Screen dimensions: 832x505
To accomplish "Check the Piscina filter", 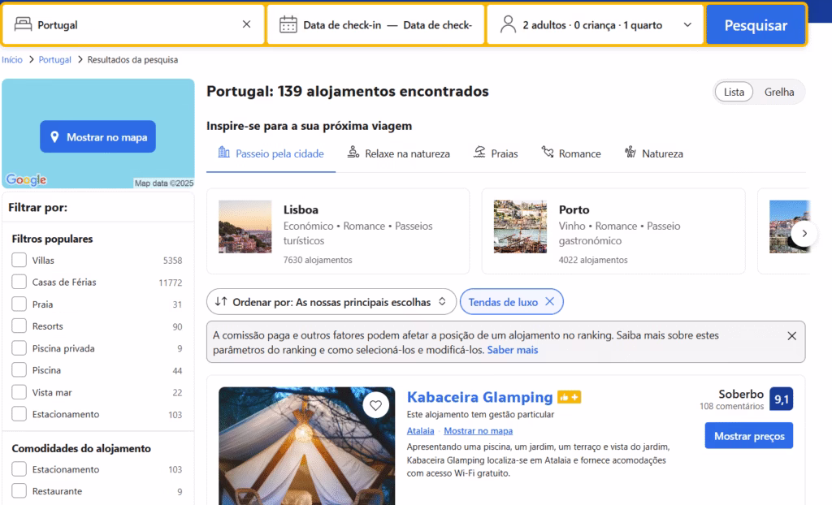I will pos(19,369).
